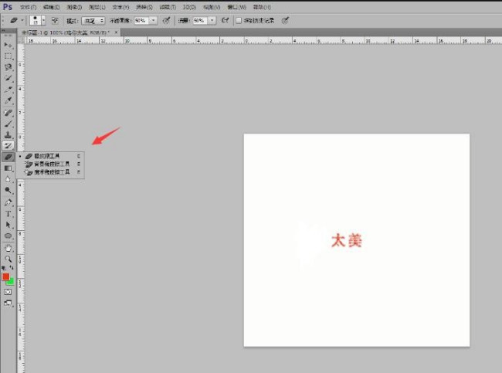Click the Eraser tool in the toolbox
The width and height of the screenshot is (502, 373).
8,157
